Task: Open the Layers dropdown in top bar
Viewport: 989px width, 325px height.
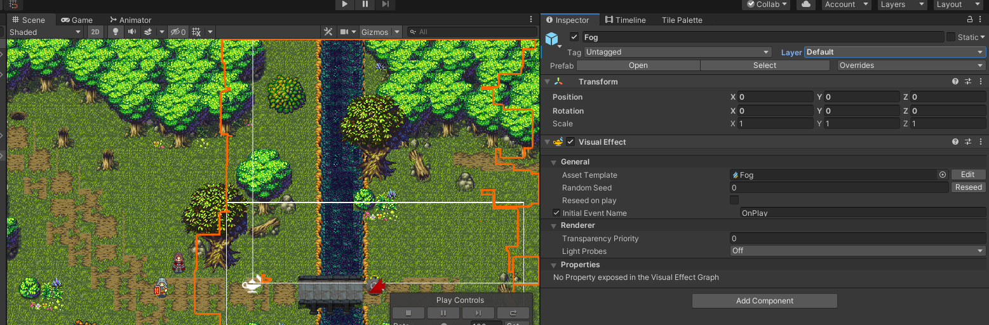Action: 902,4
